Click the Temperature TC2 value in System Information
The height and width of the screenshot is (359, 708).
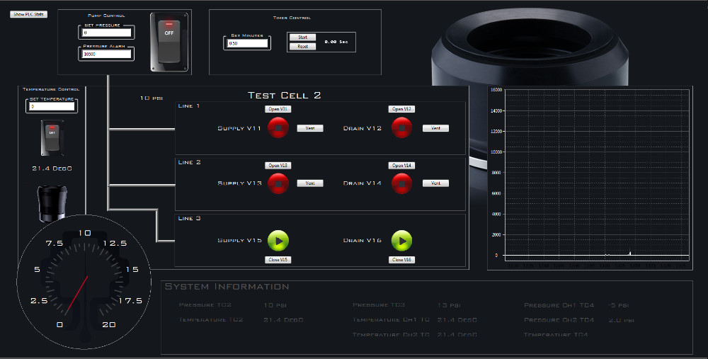click(x=283, y=320)
